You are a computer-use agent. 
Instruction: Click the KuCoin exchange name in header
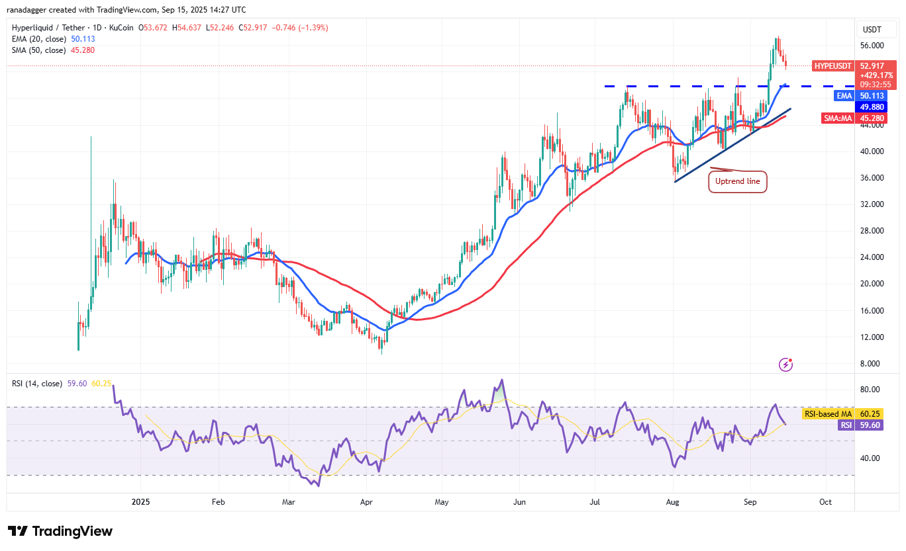[x=120, y=28]
